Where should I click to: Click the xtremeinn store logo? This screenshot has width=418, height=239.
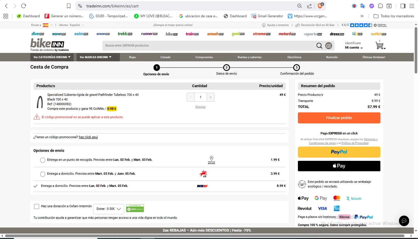(x=262, y=34)
